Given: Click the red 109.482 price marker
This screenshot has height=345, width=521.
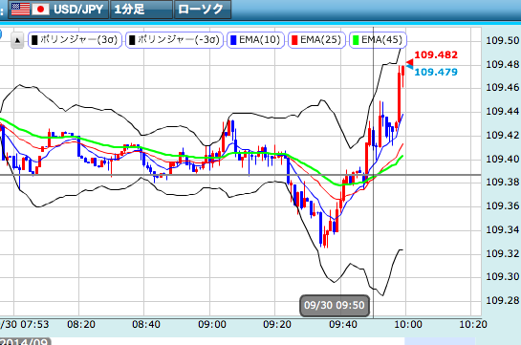Looking at the screenshot, I should tap(432, 54).
